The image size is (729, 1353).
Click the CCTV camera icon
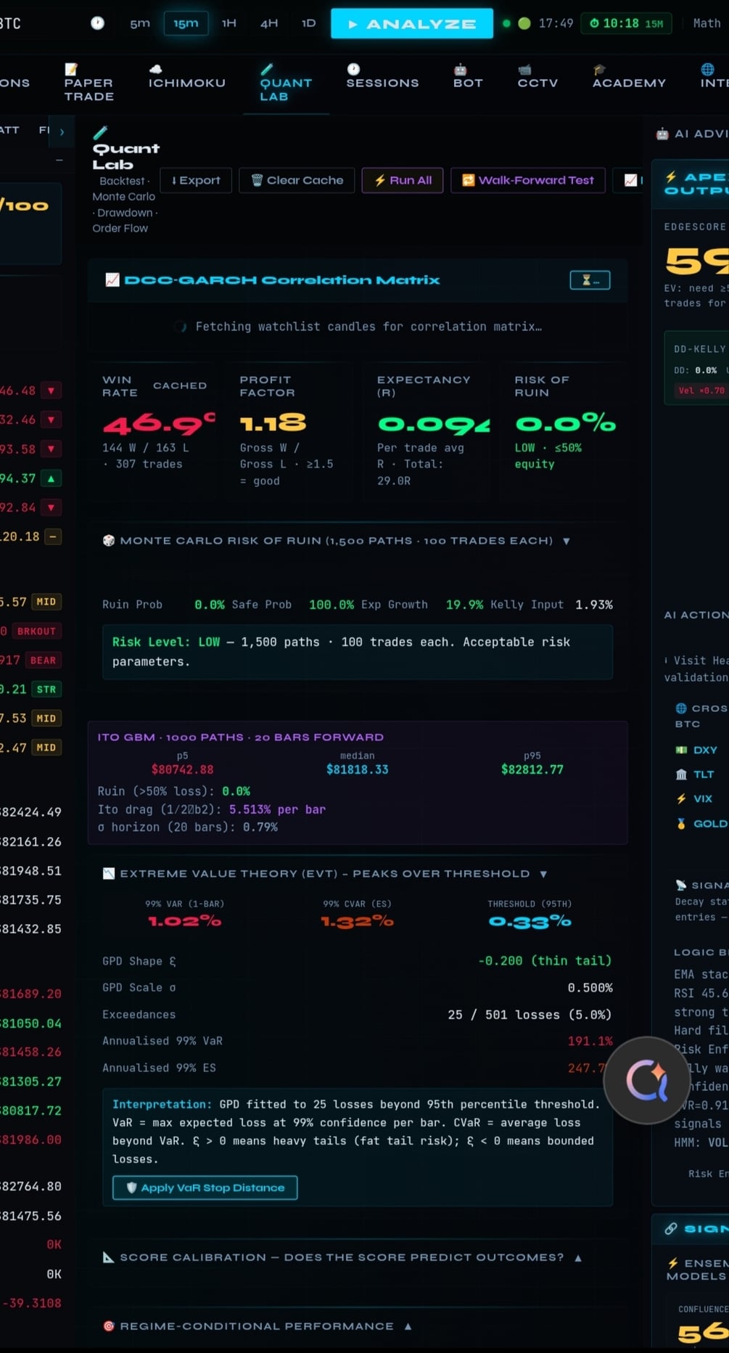[x=524, y=70]
